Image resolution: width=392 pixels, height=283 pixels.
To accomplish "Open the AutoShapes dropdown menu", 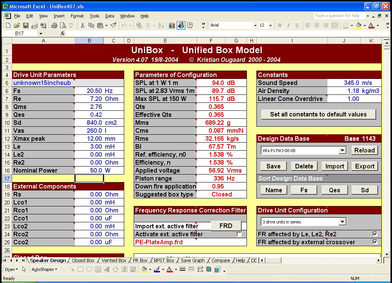I will [44, 269].
